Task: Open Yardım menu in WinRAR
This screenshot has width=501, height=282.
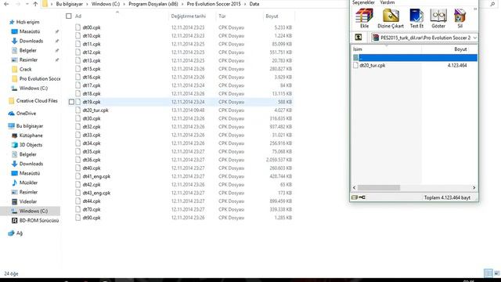Action: (387, 2)
